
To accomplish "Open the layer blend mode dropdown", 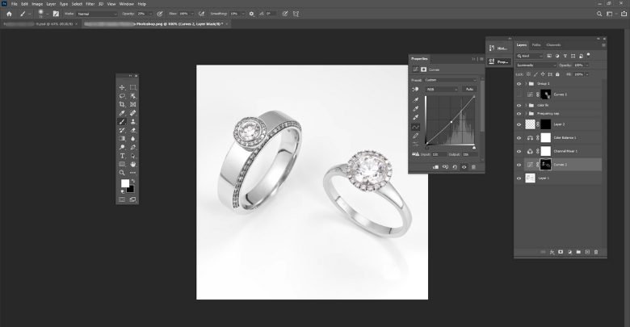I will coord(536,65).
